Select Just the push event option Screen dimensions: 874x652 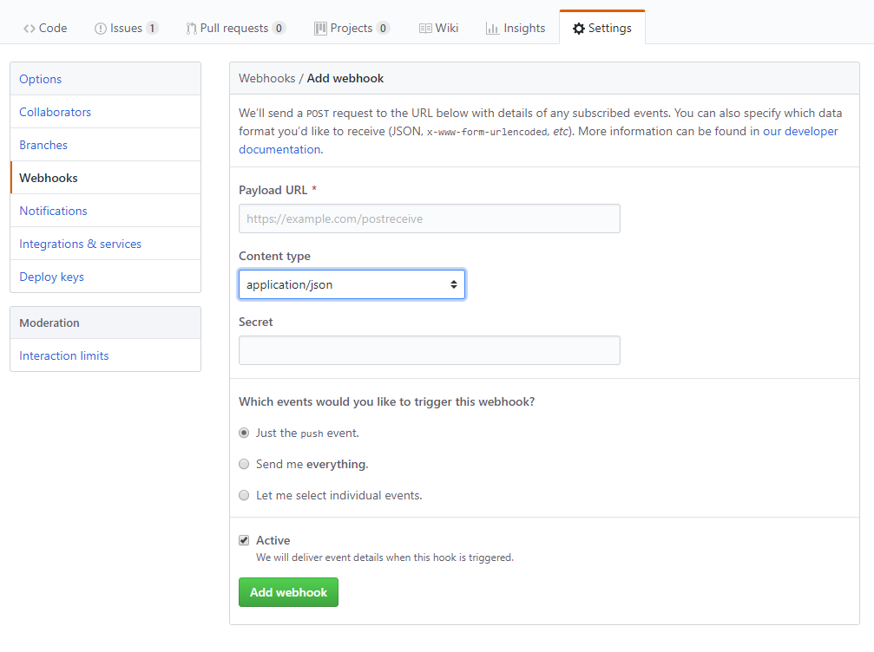(x=244, y=434)
